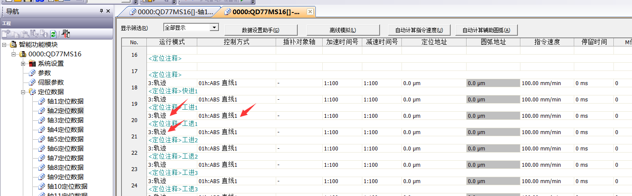Image resolution: width=632 pixels, height=196 pixels.
Task: Click the new item icon in project toolbar
Action: [6, 34]
